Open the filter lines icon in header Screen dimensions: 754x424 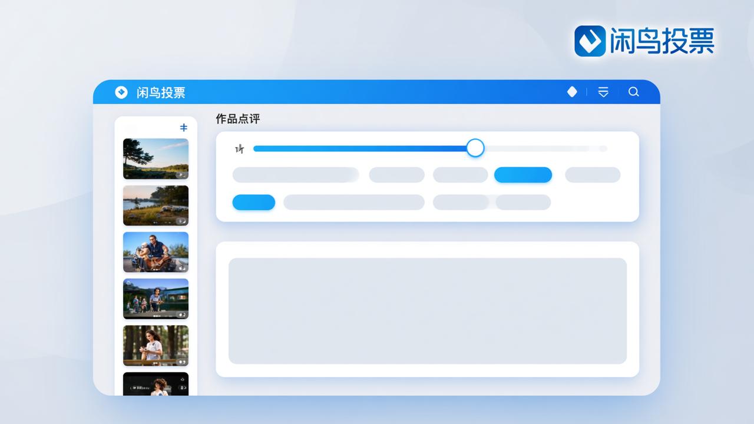click(603, 92)
